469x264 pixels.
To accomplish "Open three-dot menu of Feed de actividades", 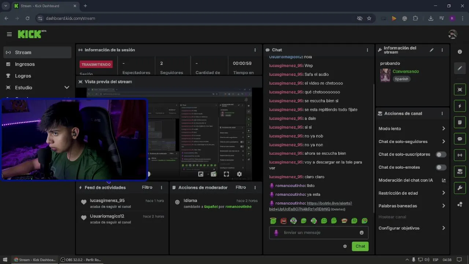I will click(x=162, y=187).
